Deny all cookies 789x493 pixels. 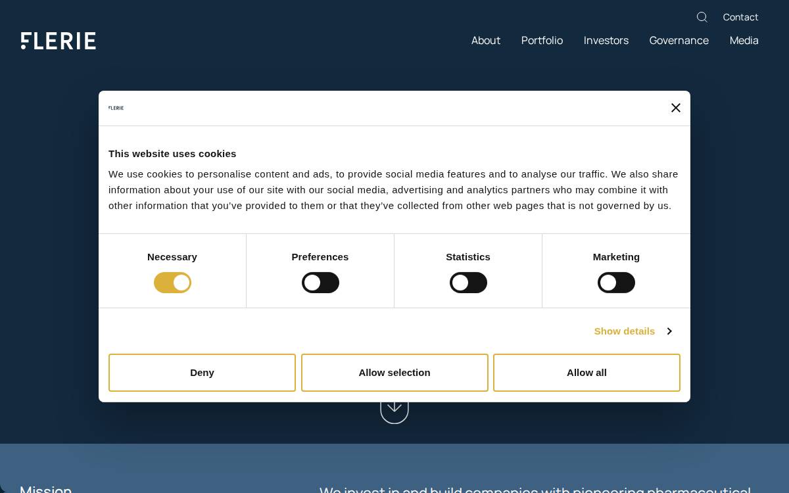[x=202, y=373]
